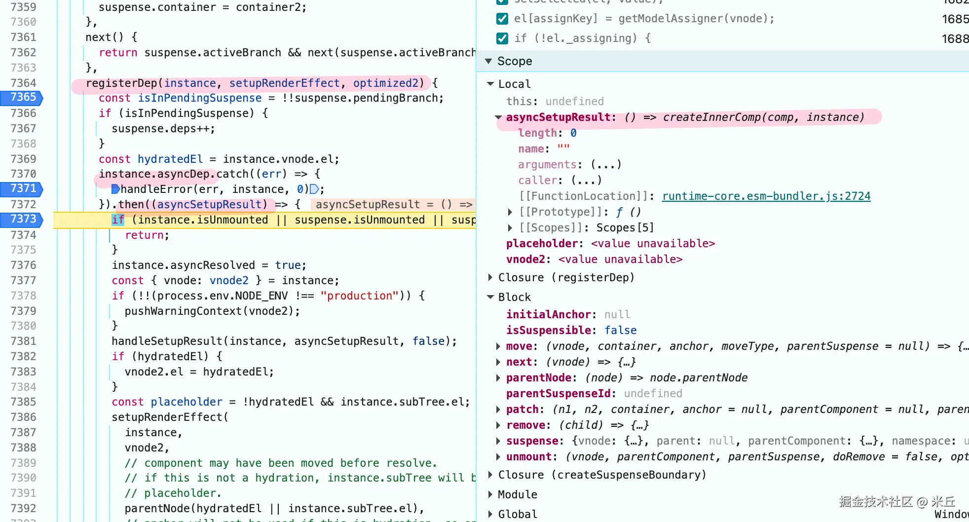Click 'instance.asyncResolved = true;' code line

coord(209,265)
